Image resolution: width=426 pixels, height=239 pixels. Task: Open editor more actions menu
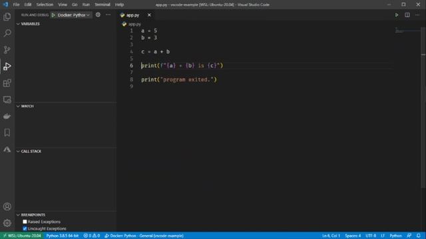417,15
